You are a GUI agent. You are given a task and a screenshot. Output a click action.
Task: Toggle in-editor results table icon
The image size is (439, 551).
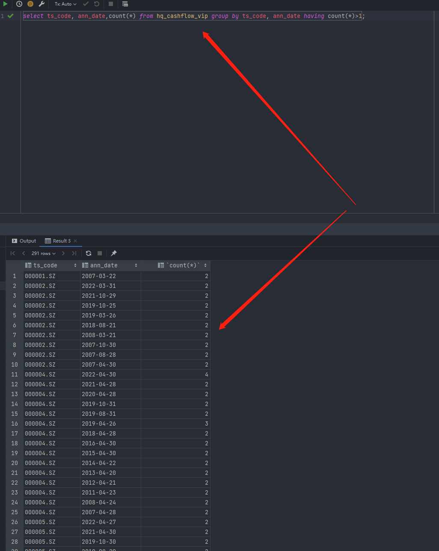click(125, 4)
